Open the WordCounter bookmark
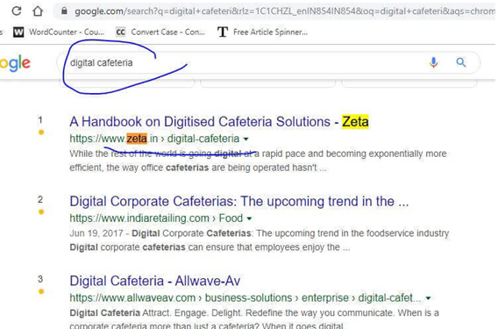The image size is (498, 329). point(59,32)
